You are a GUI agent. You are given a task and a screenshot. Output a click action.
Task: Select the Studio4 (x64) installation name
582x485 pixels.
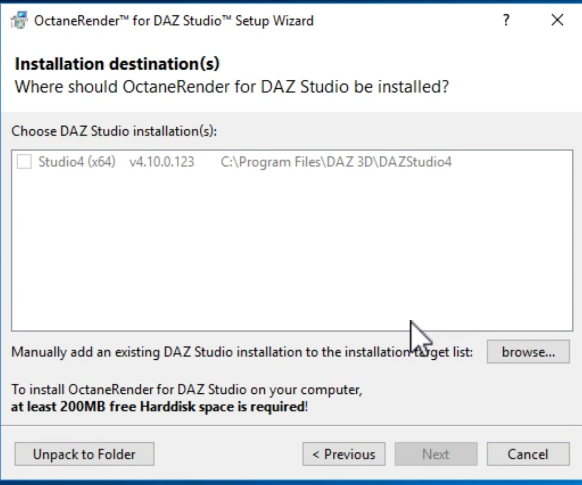[77, 162]
